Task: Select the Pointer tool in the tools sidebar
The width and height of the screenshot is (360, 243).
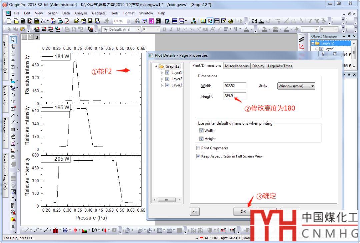Action: coord(13,40)
